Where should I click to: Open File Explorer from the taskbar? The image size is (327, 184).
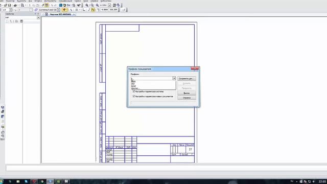(x=18, y=181)
